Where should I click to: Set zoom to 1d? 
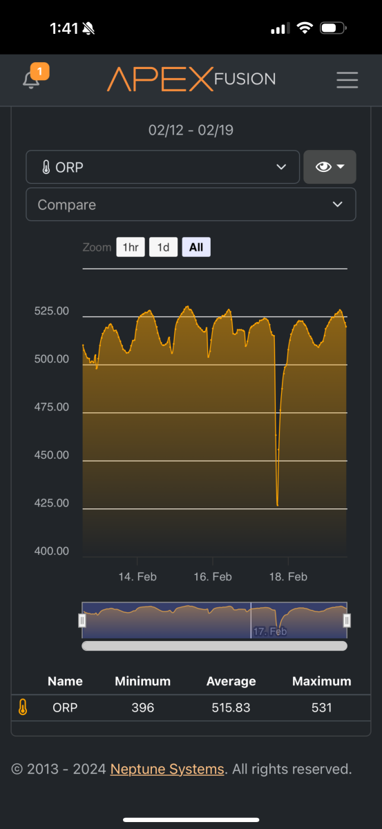(x=164, y=247)
